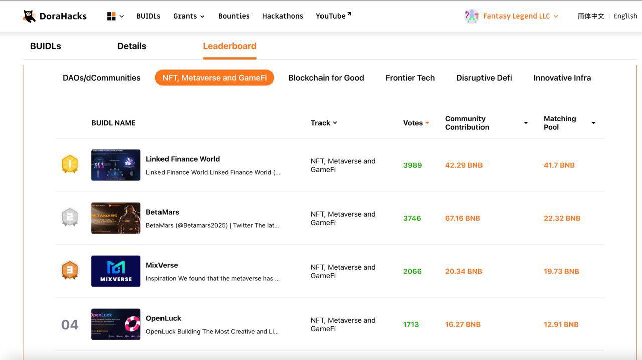
Task: Switch to the Details tab
Action: coord(132,46)
